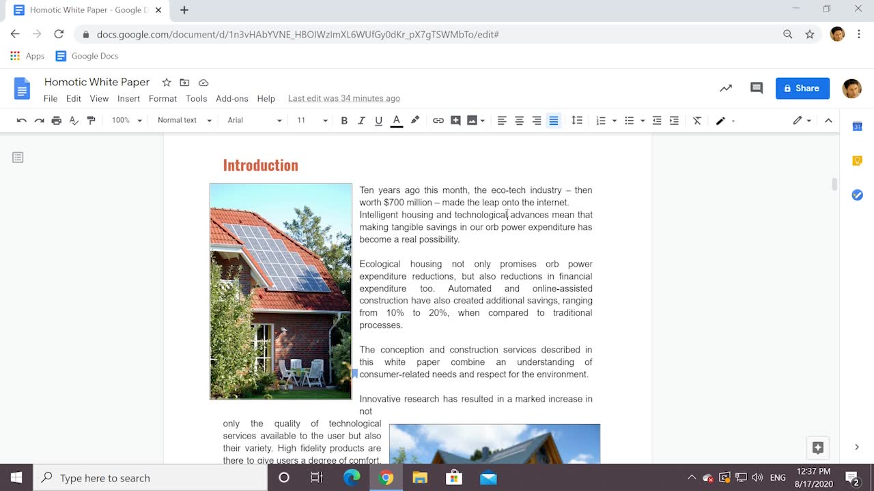Open comment history icon
The width and height of the screenshot is (874, 491).
click(757, 88)
